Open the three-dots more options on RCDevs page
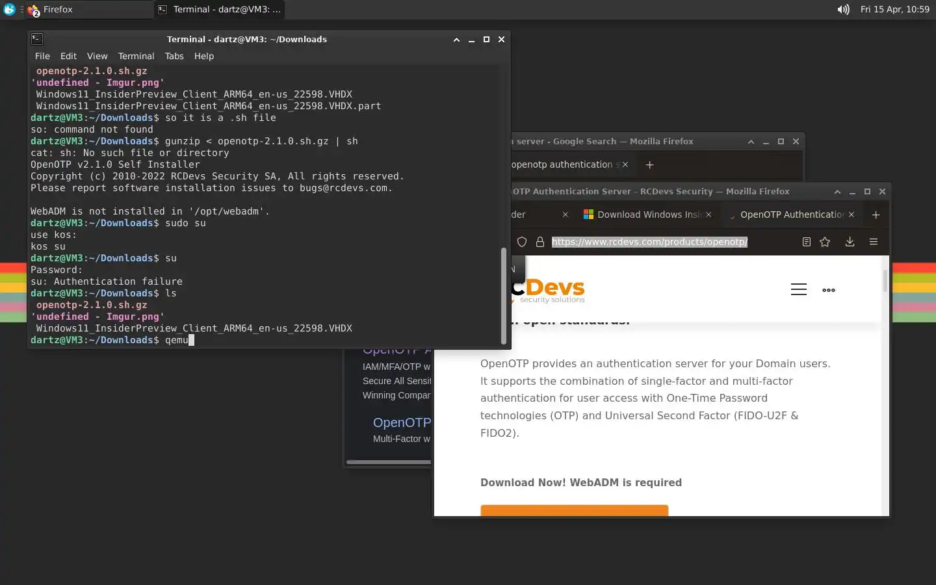Image resolution: width=936 pixels, height=585 pixels. (x=829, y=290)
